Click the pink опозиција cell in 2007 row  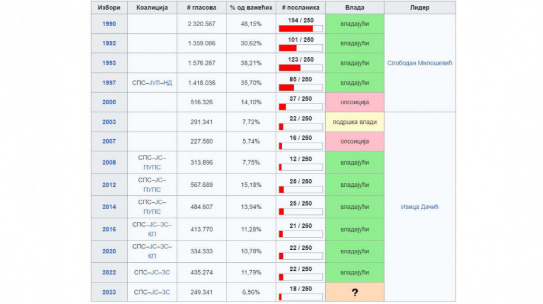(354, 141)
